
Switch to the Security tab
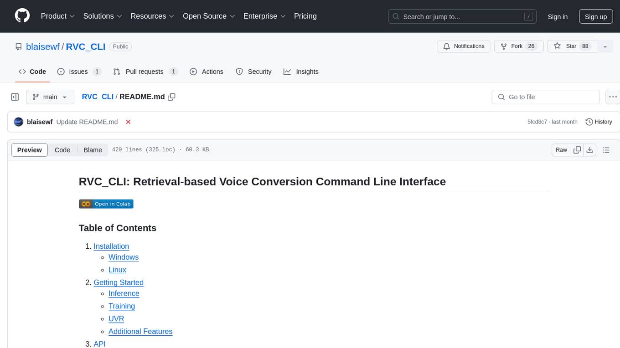point(253,72)
